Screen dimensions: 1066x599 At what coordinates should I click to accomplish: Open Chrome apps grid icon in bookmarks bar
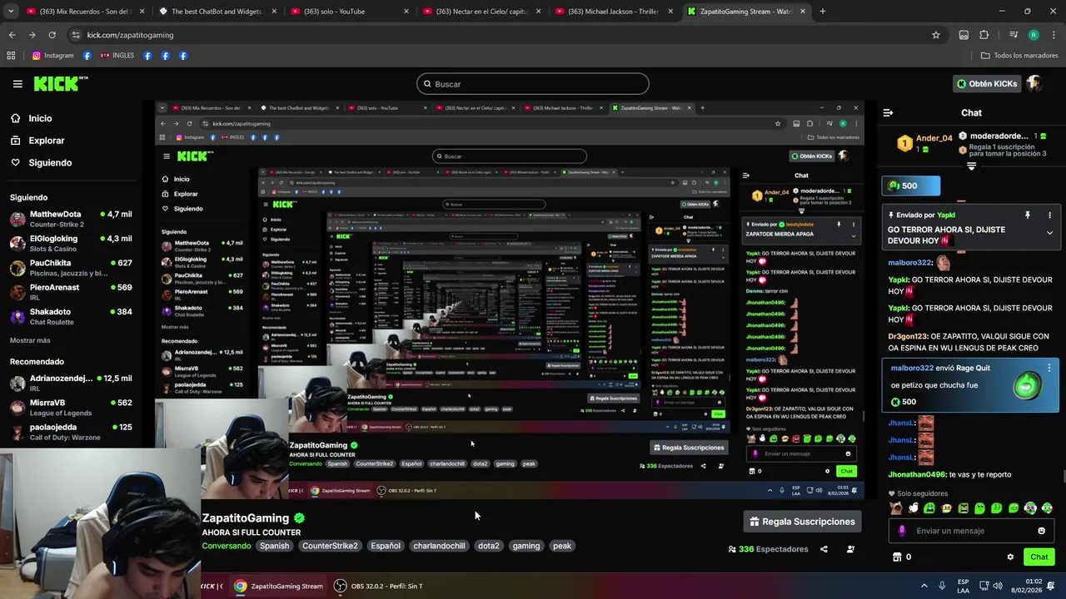coord(11,56)
